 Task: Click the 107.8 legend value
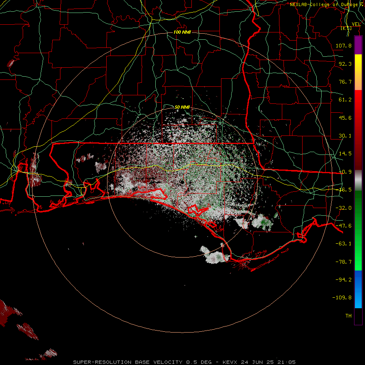point(344,45)
